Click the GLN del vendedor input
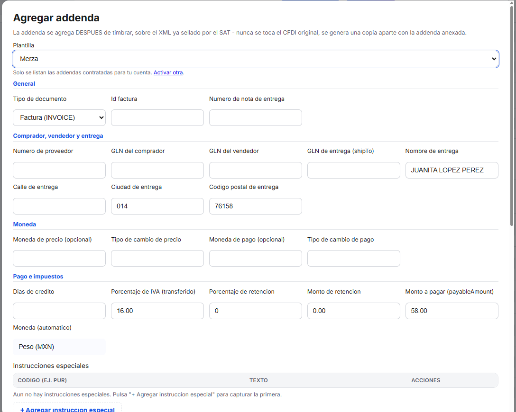516x412 pixels. tap(255, 170)
